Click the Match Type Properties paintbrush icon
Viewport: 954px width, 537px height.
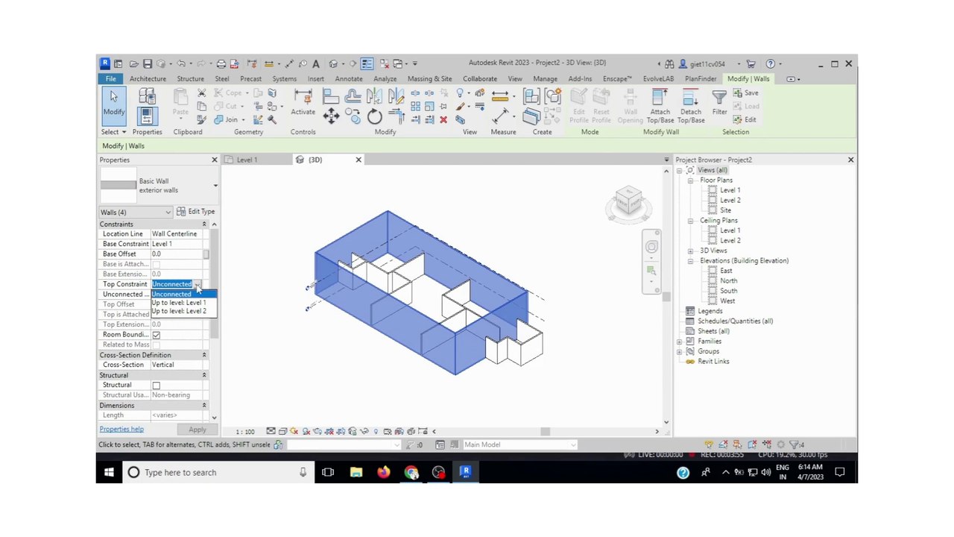pyautogui.click(x=202, y=119)
